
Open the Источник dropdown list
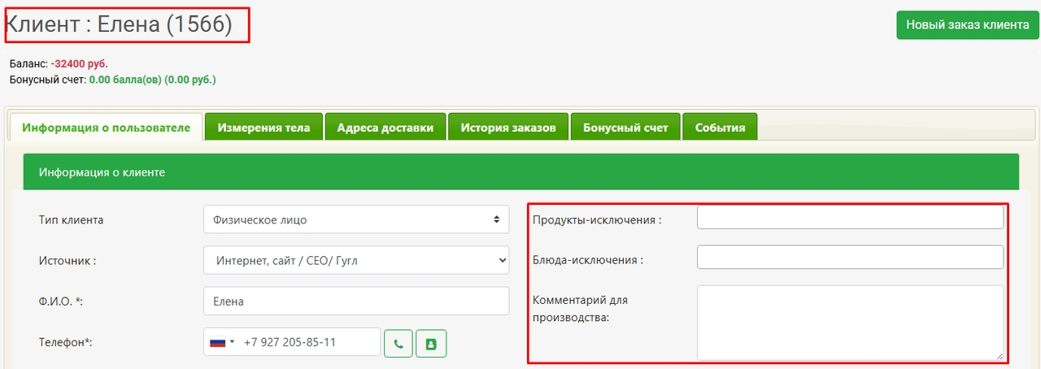[x=355, y=260]
